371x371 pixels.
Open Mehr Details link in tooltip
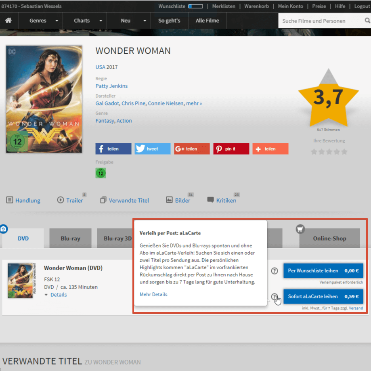click(x=153, y=295)
